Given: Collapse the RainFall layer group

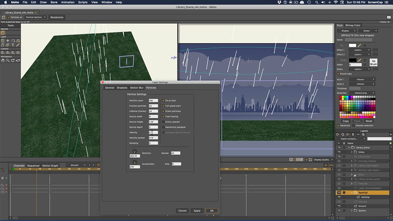Looking at the screenshot, I should [x=352, y=192].
